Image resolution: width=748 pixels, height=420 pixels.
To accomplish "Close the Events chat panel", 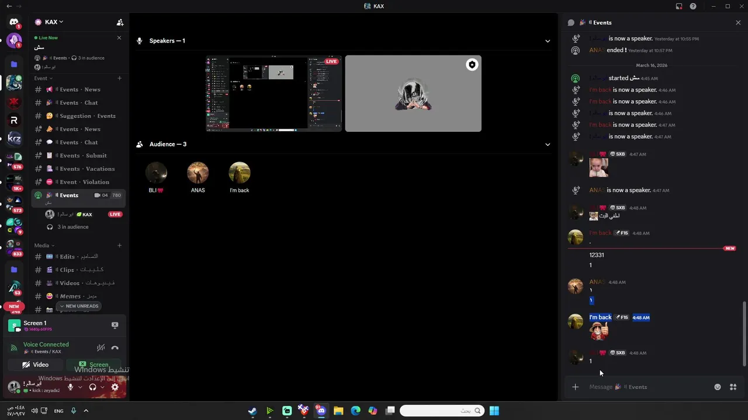I will pos(738,23).
